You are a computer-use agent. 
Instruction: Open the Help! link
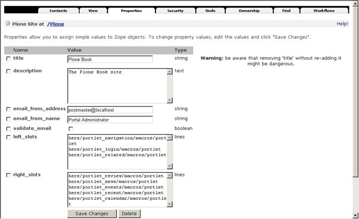pyautogui.click(x=342, y=24)
